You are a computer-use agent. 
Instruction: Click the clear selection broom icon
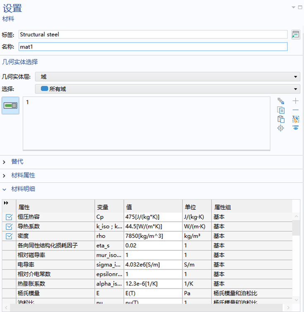click(x=295, y=119)
